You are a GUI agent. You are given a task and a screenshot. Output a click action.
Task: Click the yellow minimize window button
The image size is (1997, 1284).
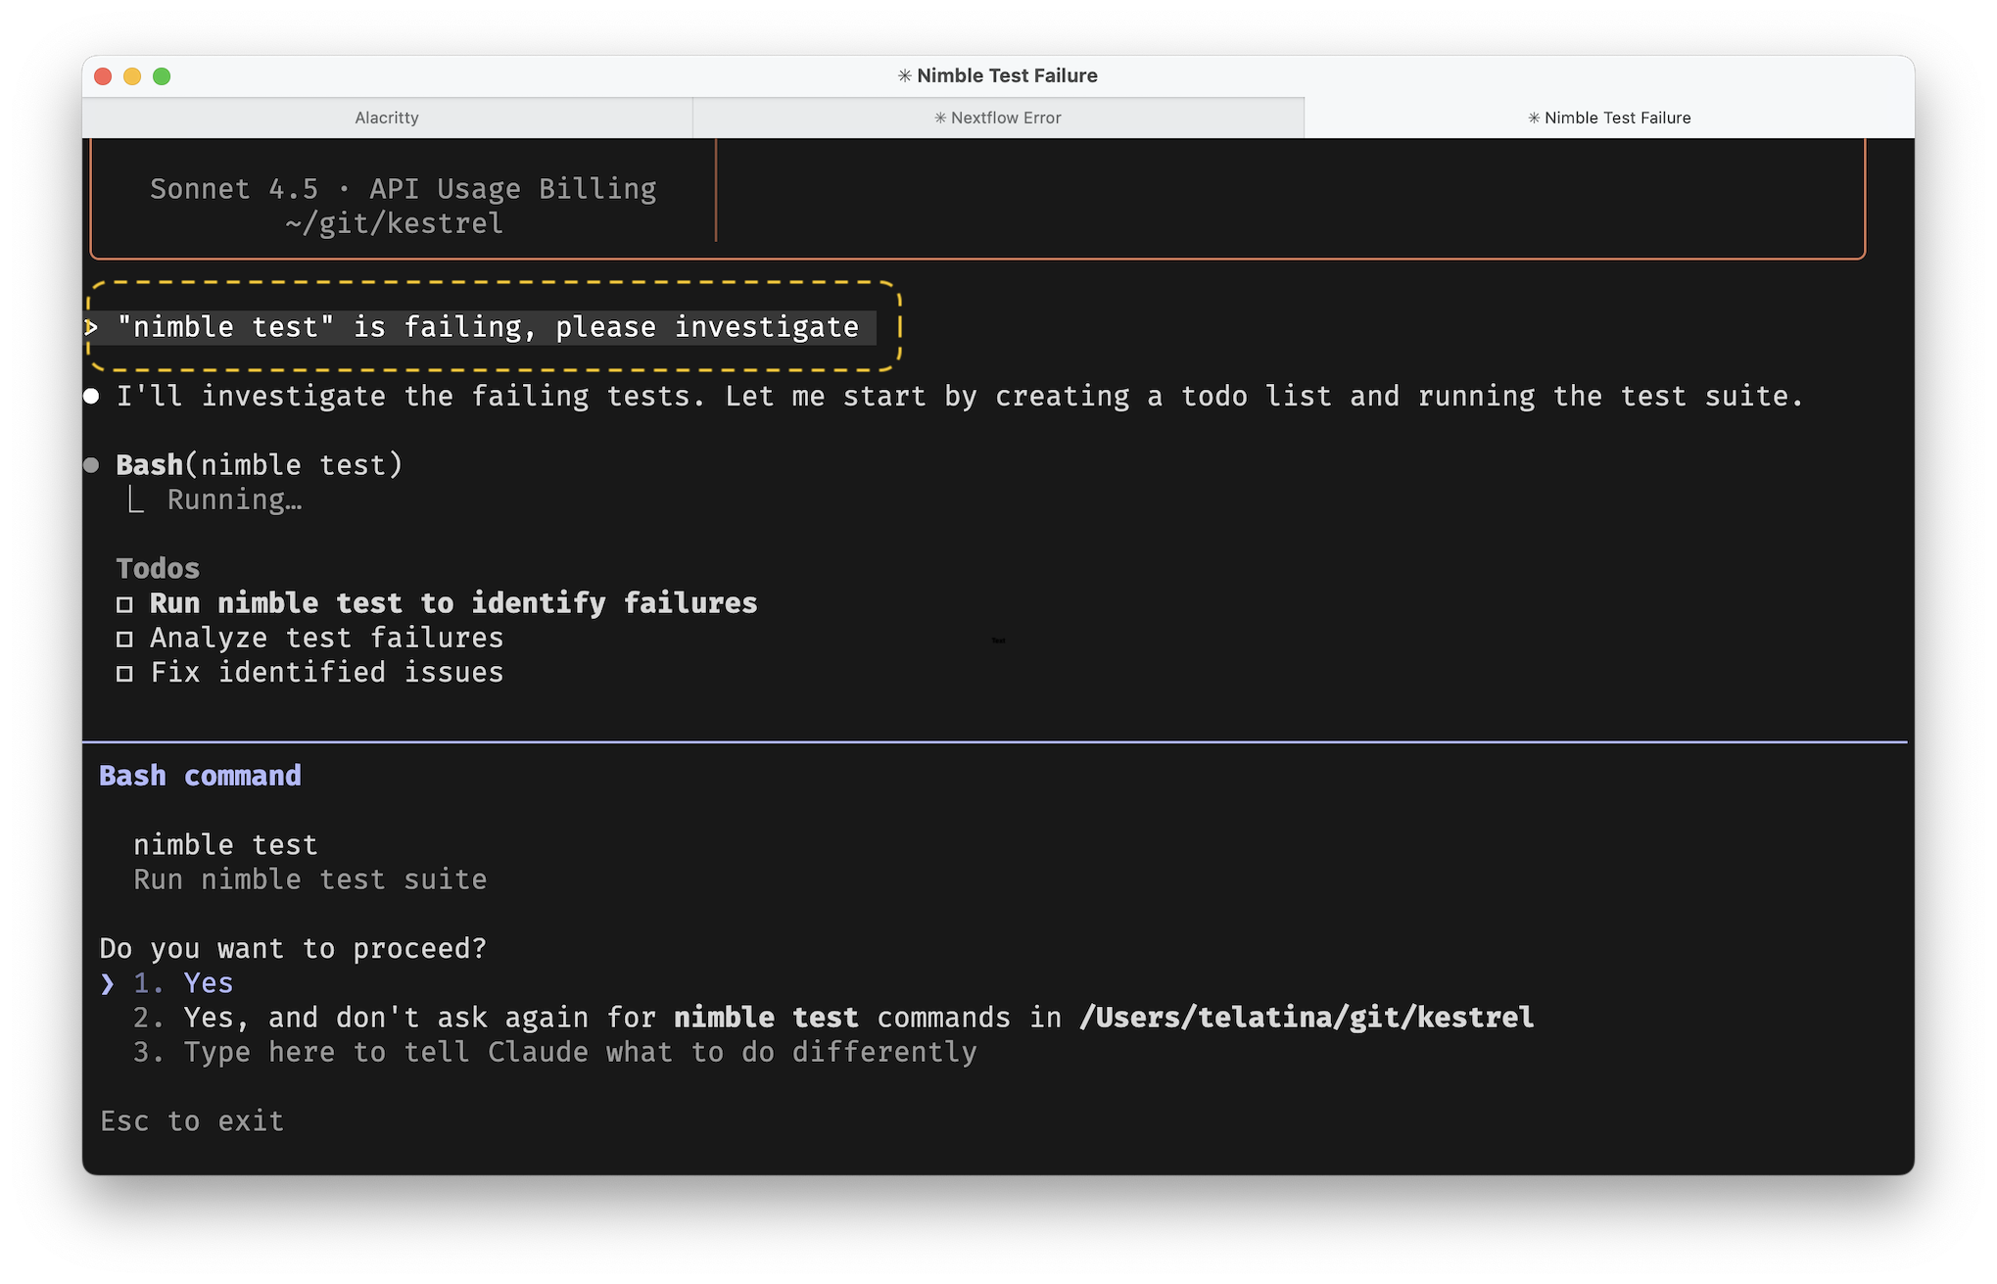[x=132, y=76]
